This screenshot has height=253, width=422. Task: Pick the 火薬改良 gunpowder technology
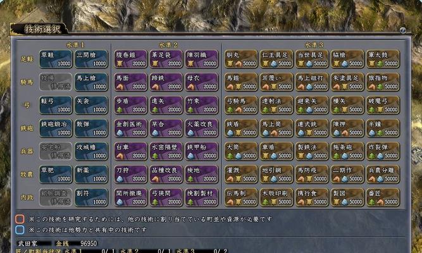tap(202, 128)
